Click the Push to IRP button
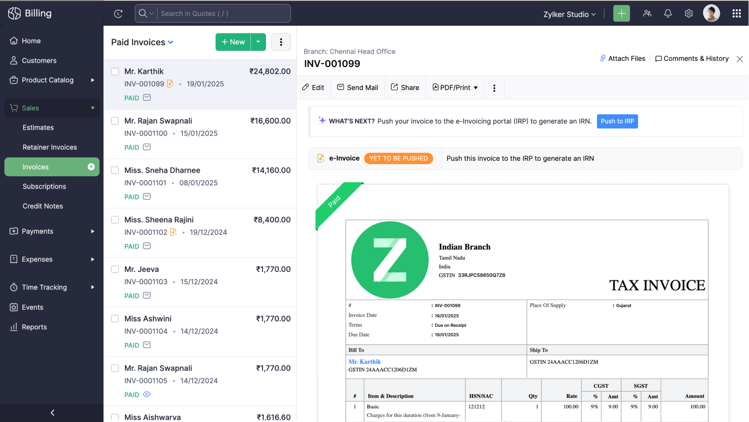 coord(617,121)
